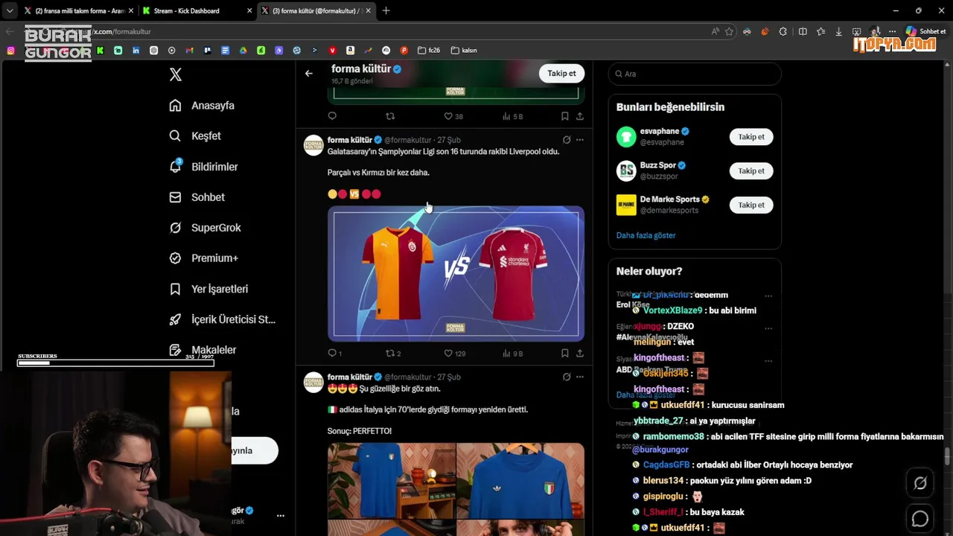Open the floating Grok button at bottom right
953x536 pixels.
[920, 483]
